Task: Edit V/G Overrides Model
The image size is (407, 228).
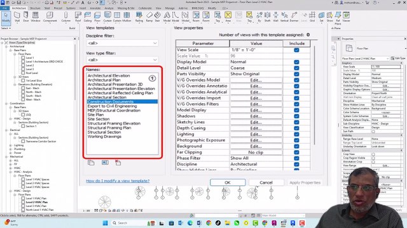Action: 256,80
